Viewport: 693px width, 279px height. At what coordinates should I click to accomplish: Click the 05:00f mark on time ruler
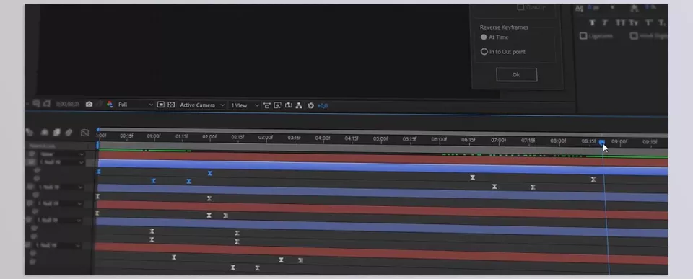tap(380, 138)
